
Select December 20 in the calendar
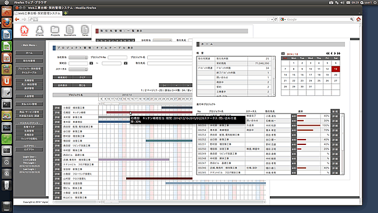pos(336,74)
